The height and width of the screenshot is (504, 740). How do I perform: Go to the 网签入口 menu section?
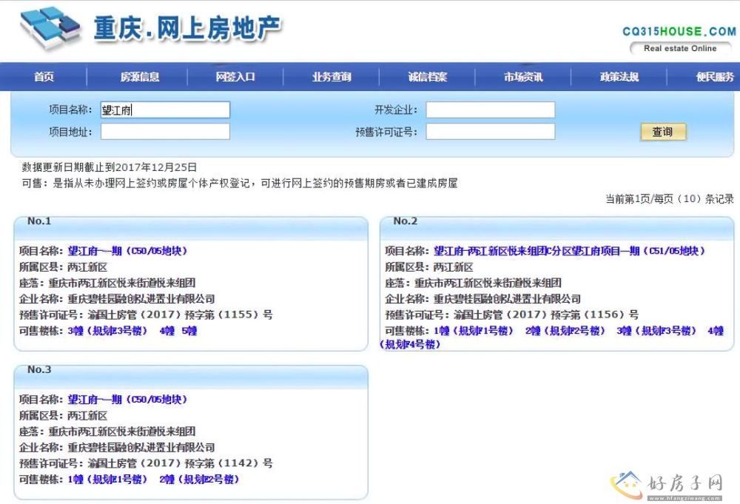[235, 77]
